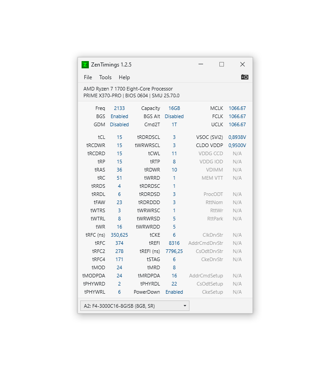The image size is (325, 391).
Task: Click the Cmd2T value 1T
Action: [x=174, y=124]
